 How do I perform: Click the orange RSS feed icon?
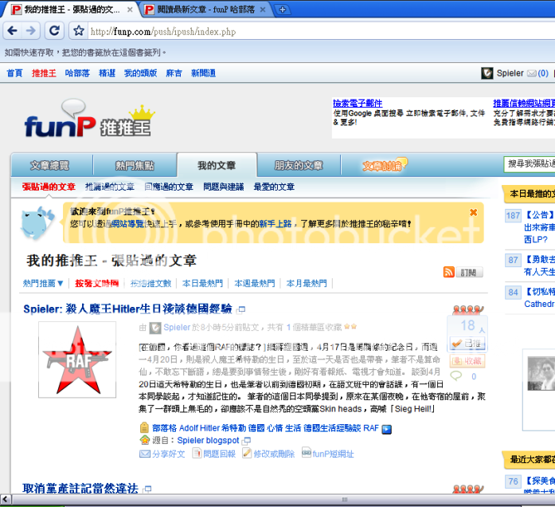[449, 272]
